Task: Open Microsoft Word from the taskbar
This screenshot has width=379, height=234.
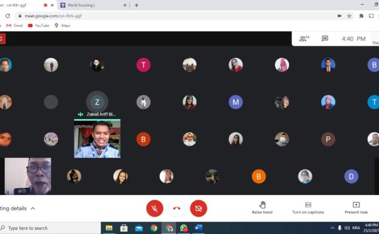Action: (x=198, y=228)
